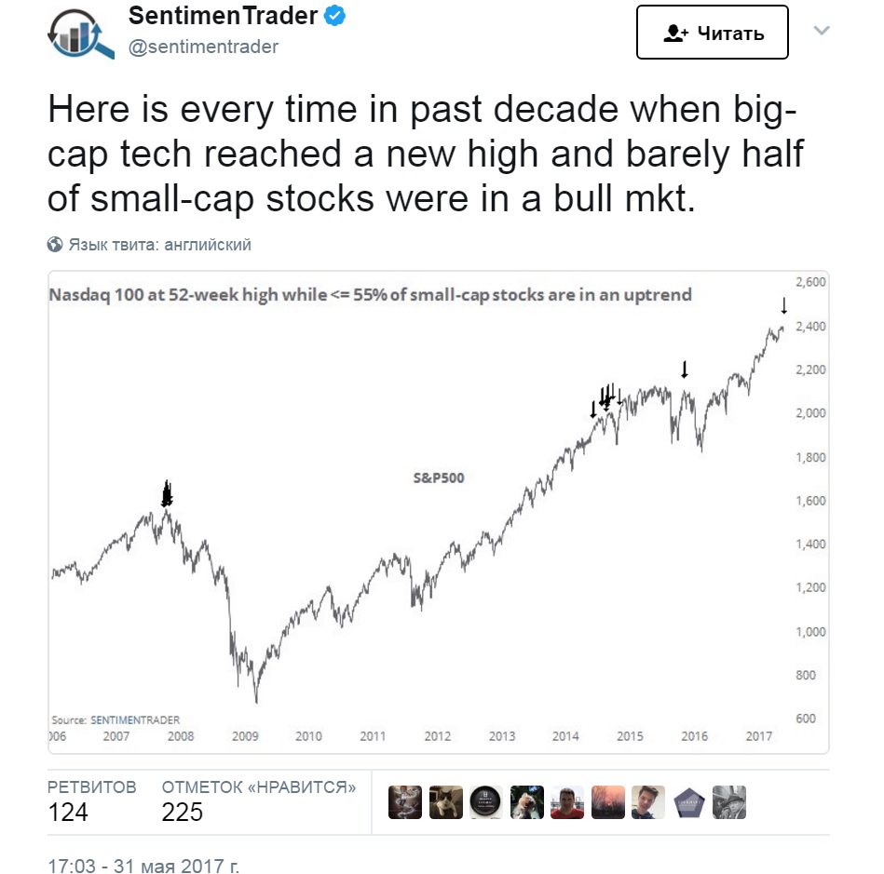Click the 2017 arrow marker on chart
This screenshot has width=884, height=874.
783,305
